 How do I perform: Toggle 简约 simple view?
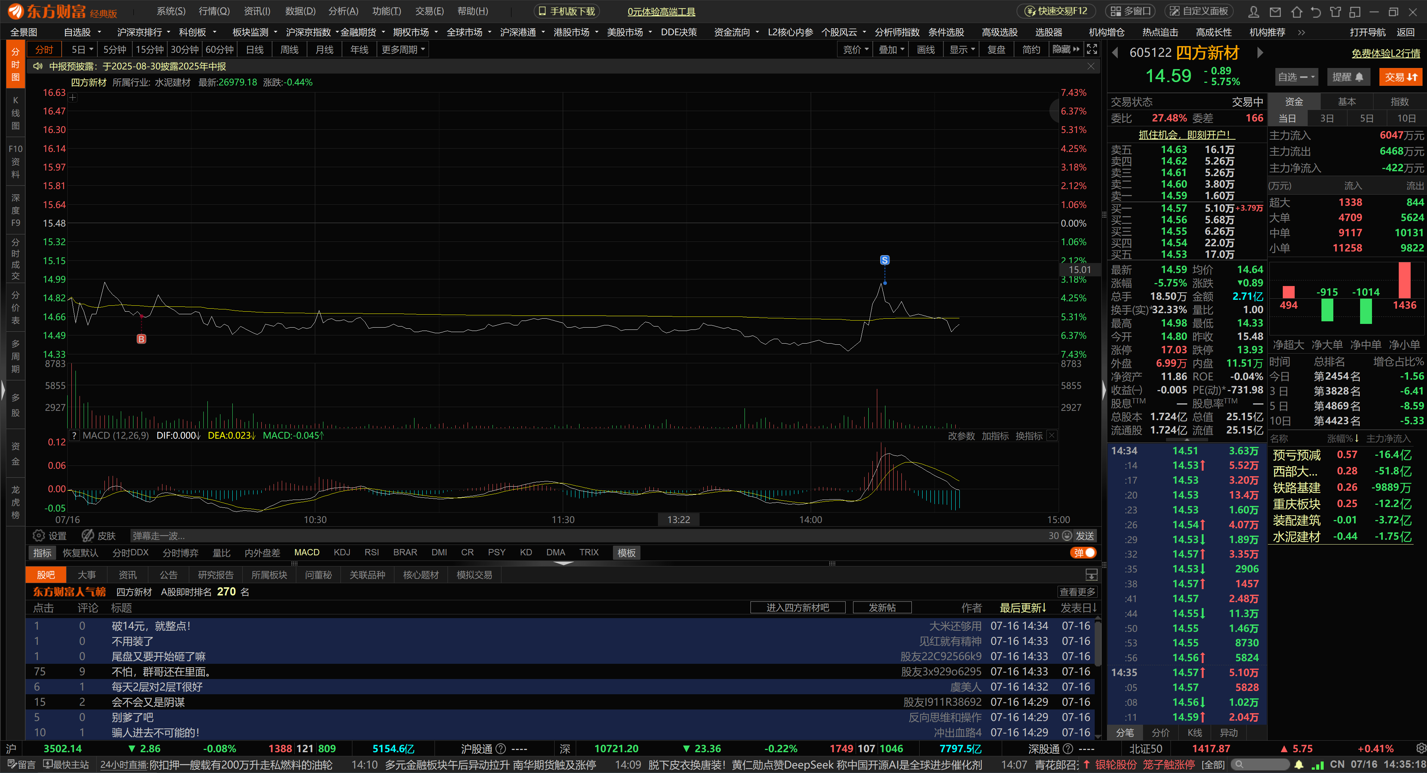[1031, 49]
